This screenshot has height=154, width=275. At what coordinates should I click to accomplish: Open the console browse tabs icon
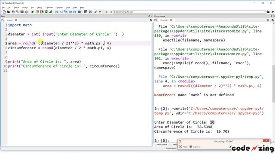[156, 20]
